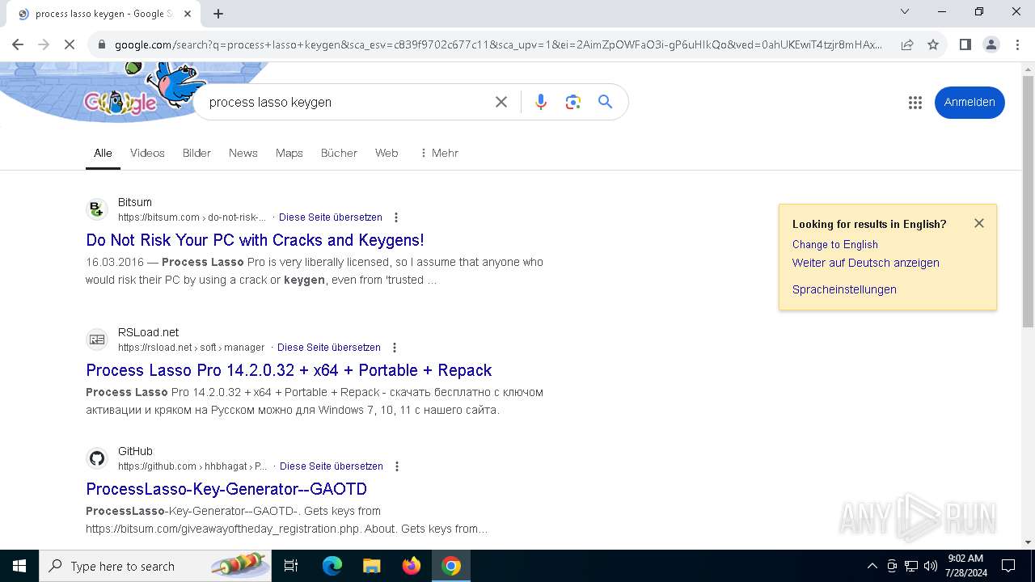Open Chrome three-dot menu

1017,44
